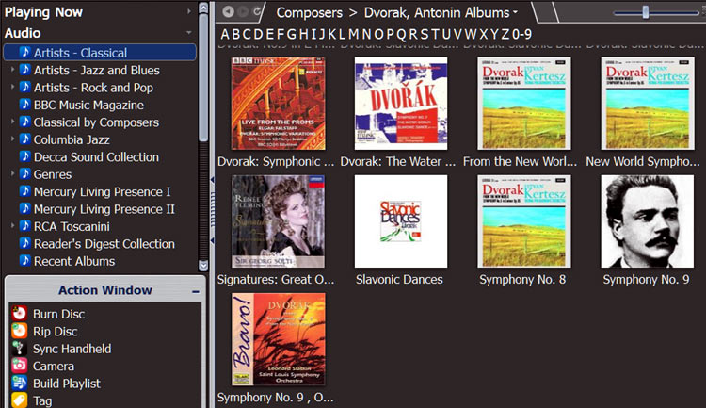Image resolution: width=706 pixels, height=408 pixels.
Task: Click the Burn Disc icon
Action: pos(19,314)
